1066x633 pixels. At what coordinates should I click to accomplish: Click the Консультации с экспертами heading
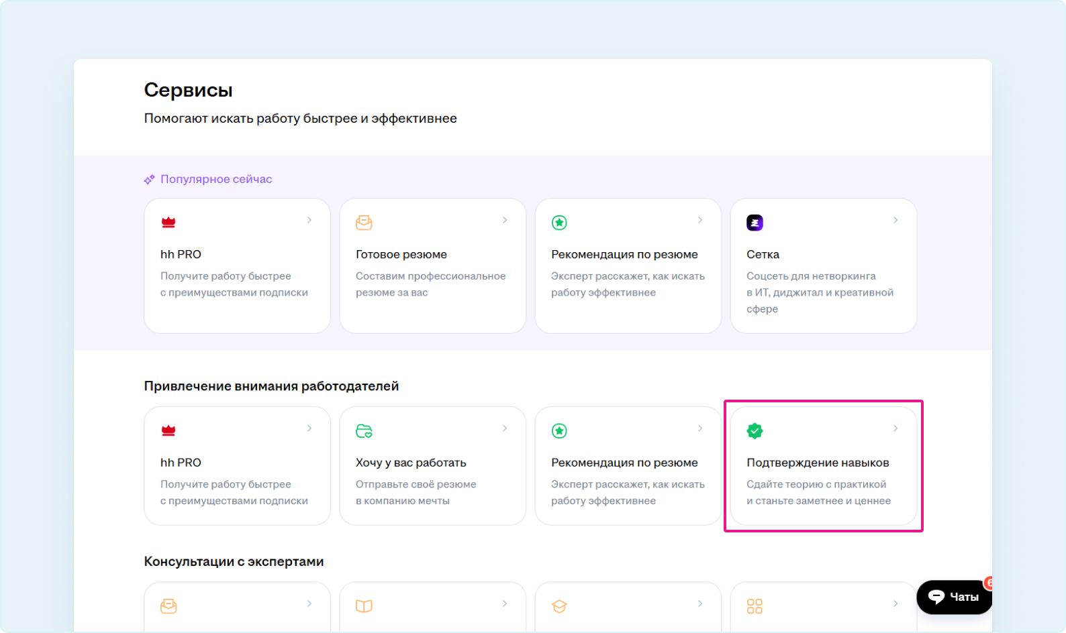pos(234,562)
